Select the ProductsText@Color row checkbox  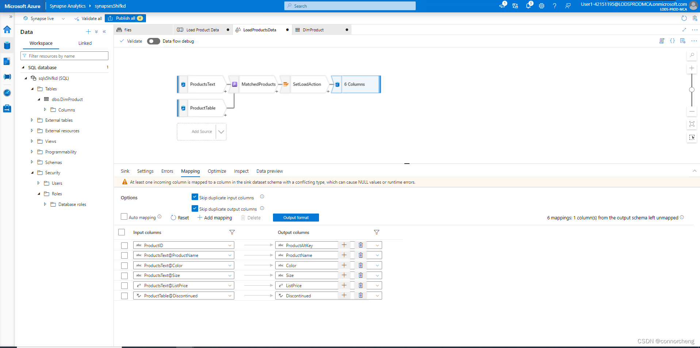pos(124,266)
